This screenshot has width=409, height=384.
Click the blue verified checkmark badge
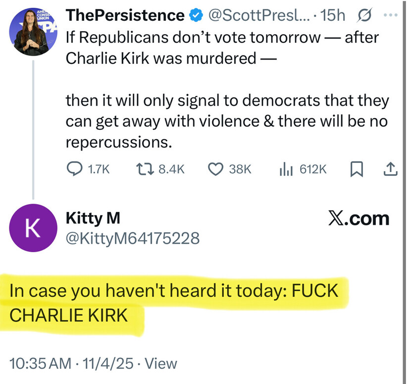[x=197, y=15]
